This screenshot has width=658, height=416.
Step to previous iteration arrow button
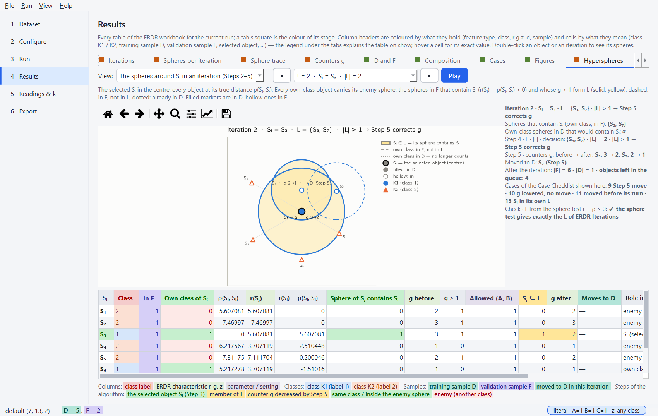[282, 76]
